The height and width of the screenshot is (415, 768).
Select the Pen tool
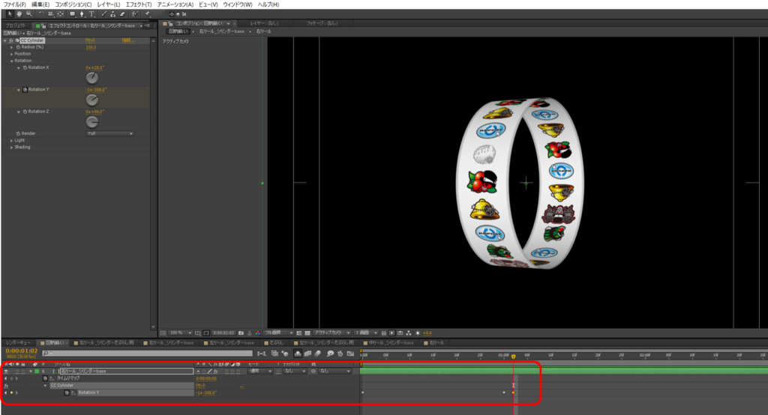pos(82,13)
